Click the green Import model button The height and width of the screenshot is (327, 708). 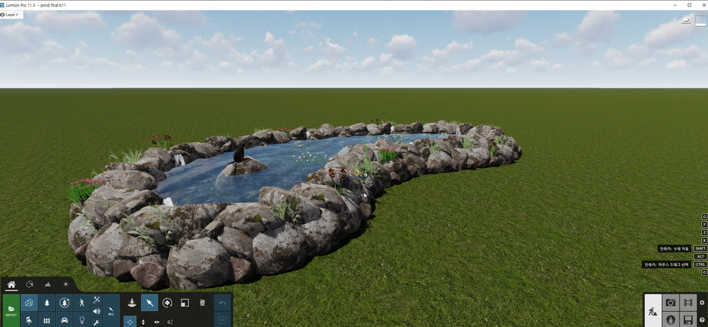(x=11, y=310)
